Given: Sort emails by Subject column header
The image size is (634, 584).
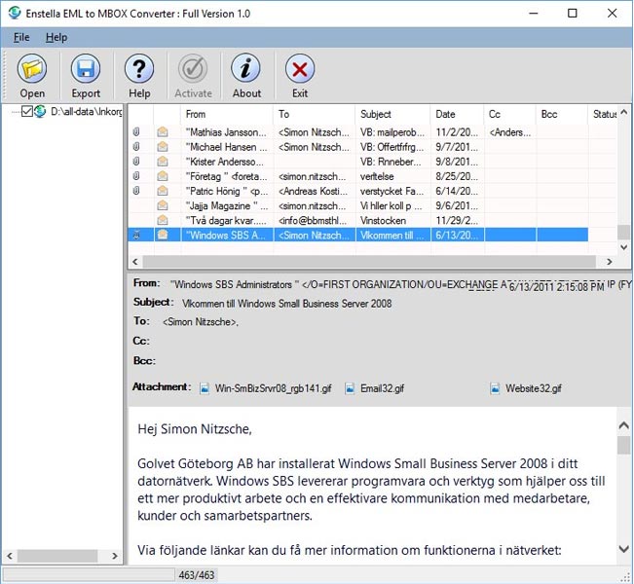Looking at the screenshot, I should (x=392, y=114).
